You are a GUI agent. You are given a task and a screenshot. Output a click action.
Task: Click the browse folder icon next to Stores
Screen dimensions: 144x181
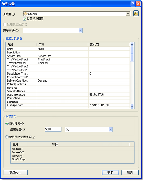[x=136, y=13]
